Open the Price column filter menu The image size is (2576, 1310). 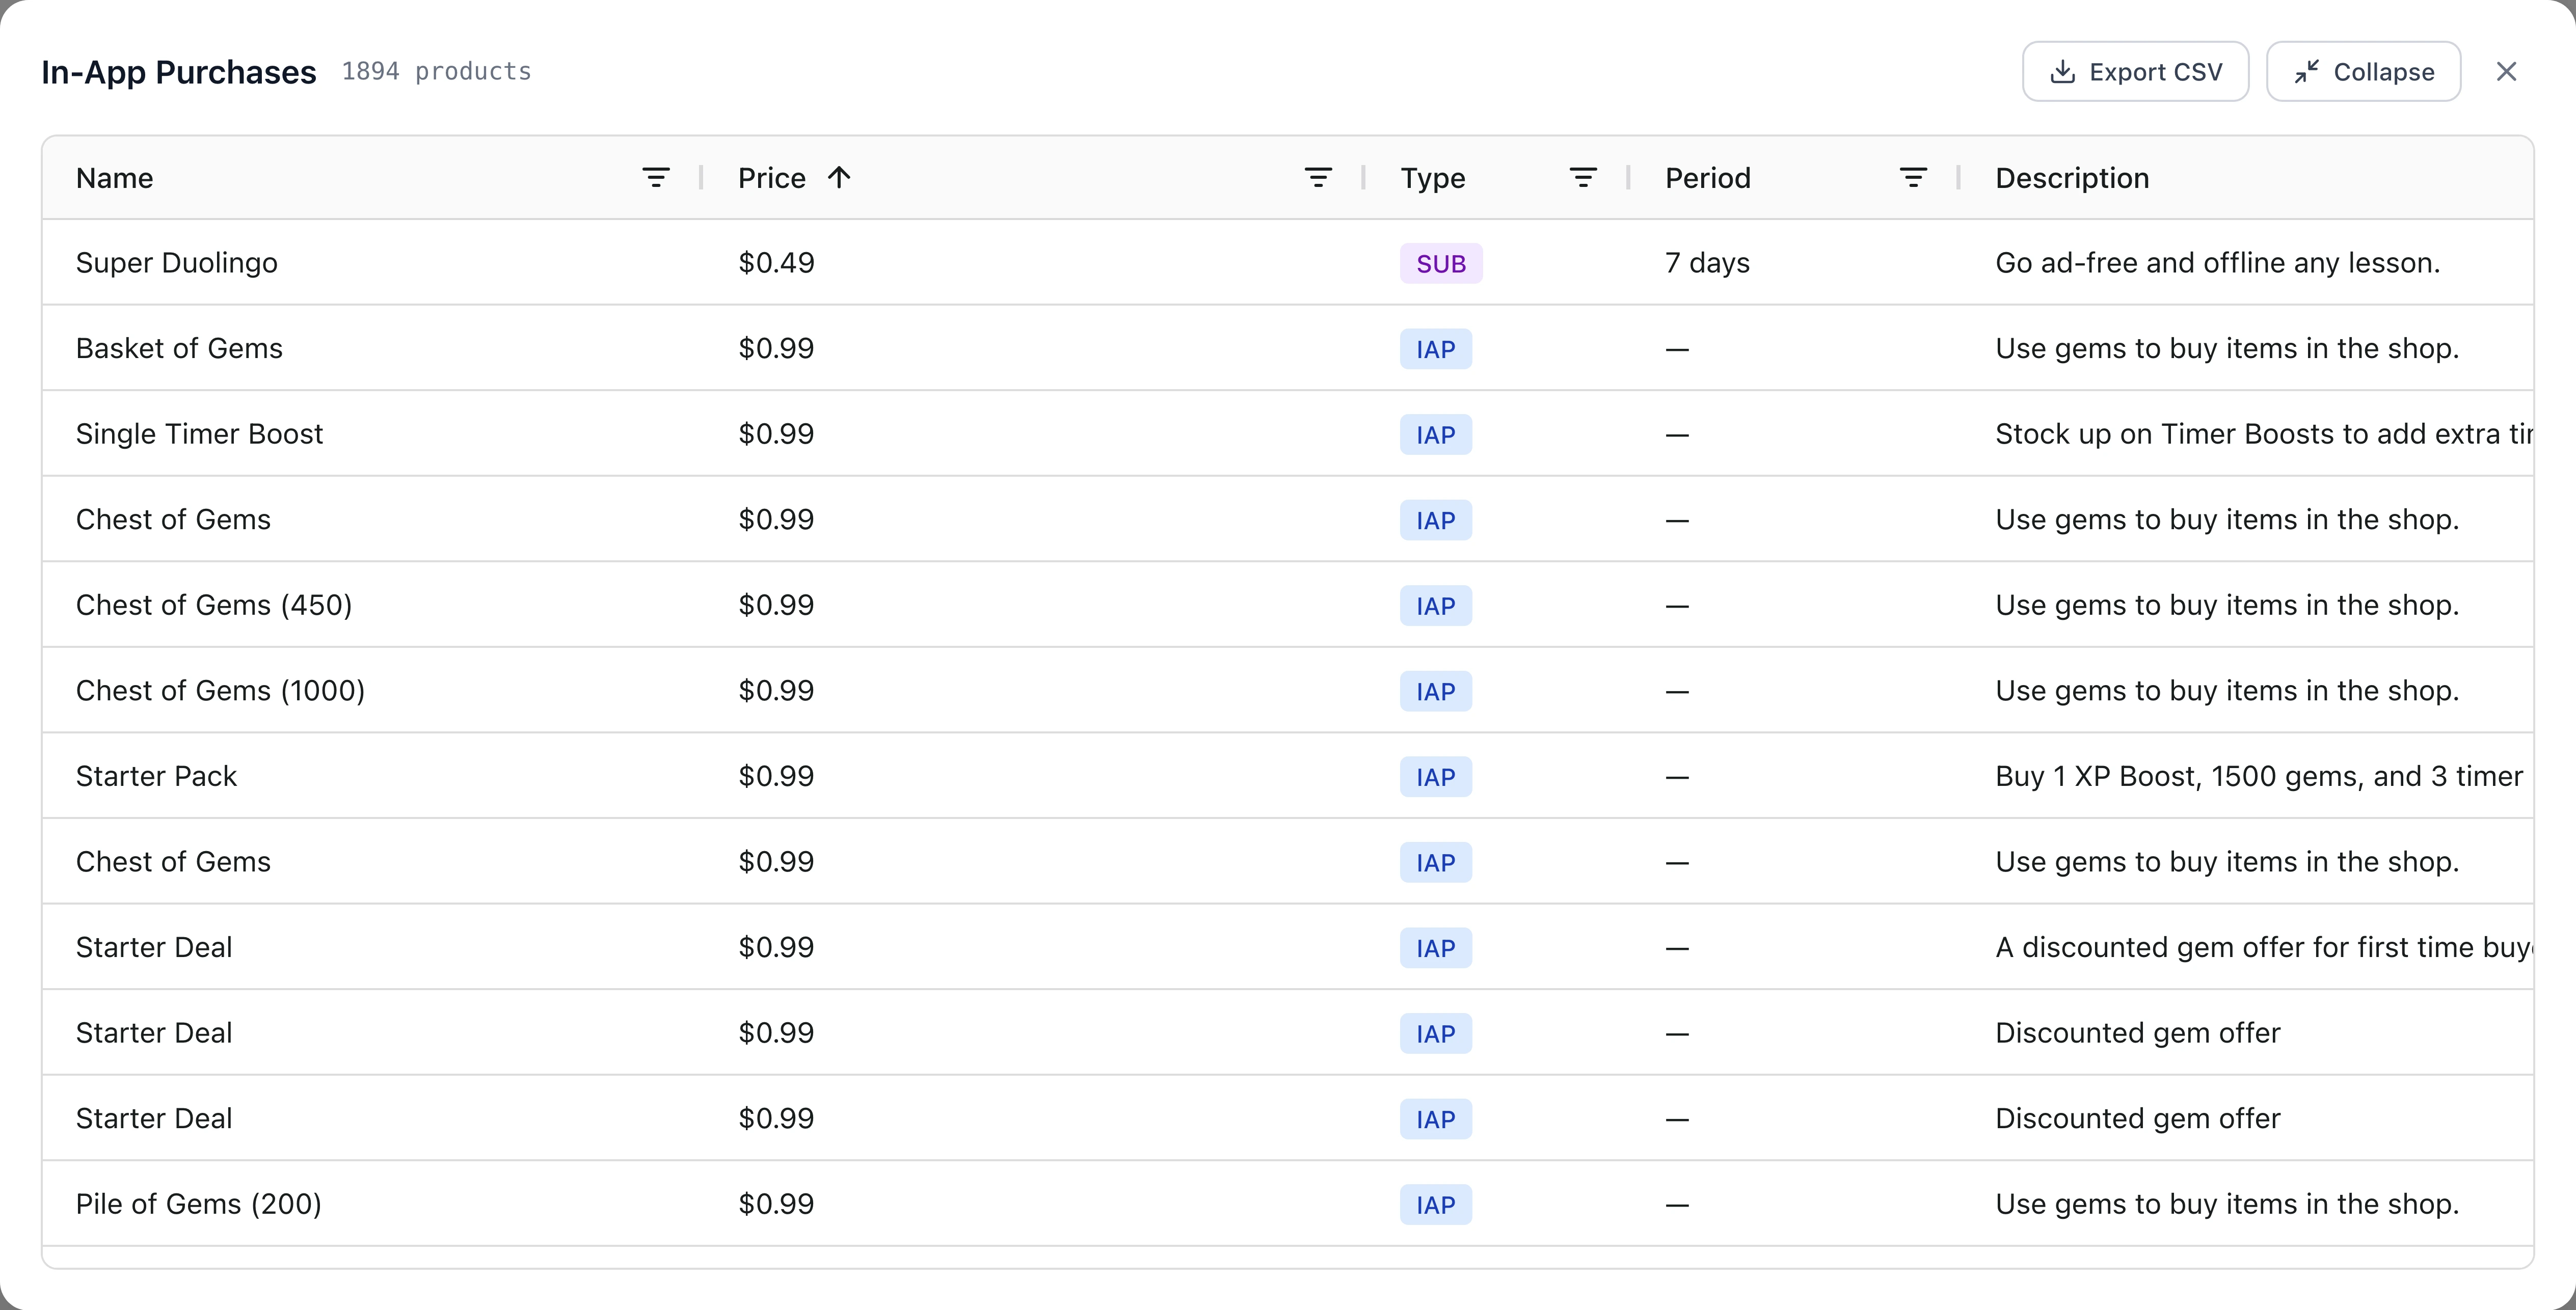pyautogui.click(x=1318, y=178)
